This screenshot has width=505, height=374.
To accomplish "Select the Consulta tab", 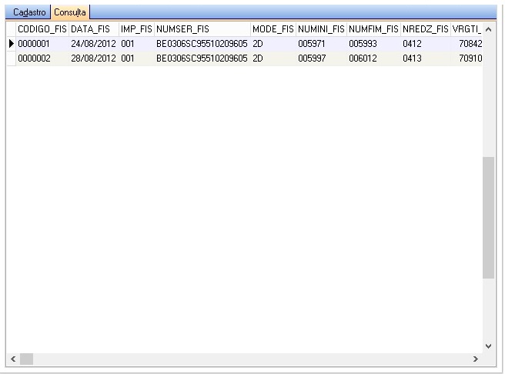I will [70, 13].
